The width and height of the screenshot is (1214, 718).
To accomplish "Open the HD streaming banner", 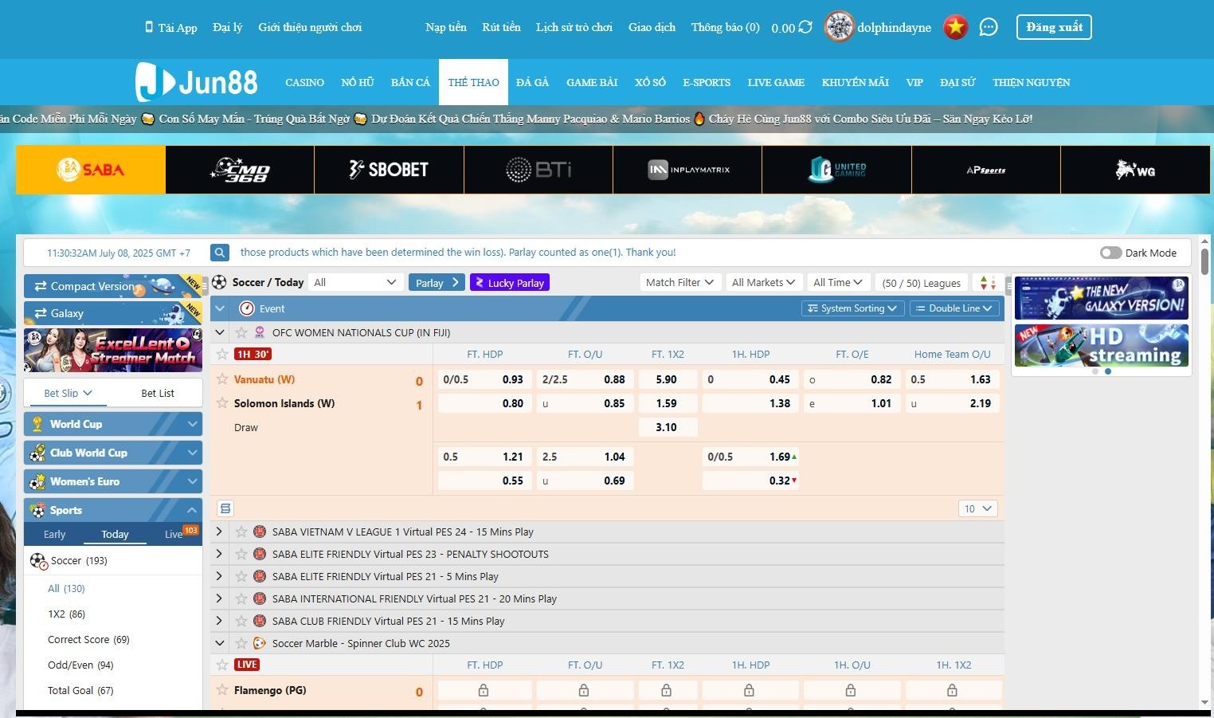I will pos(1101,345).
